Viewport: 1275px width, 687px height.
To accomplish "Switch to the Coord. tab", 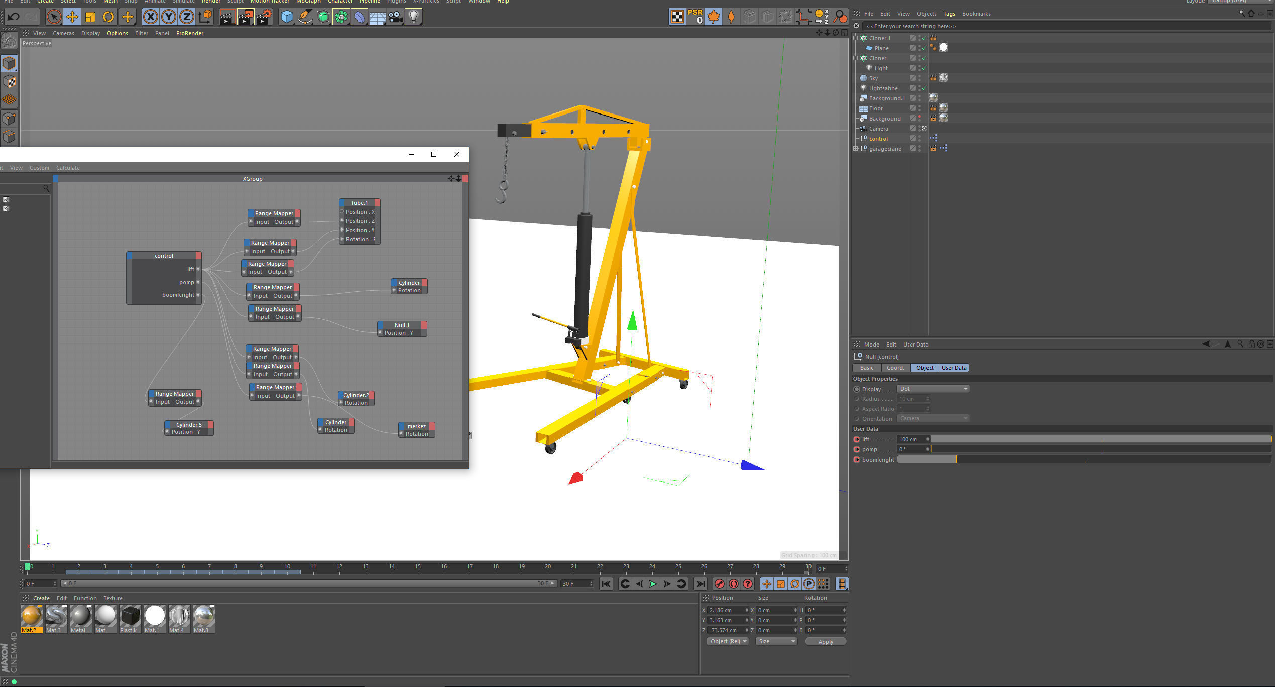I will [895, 368].
